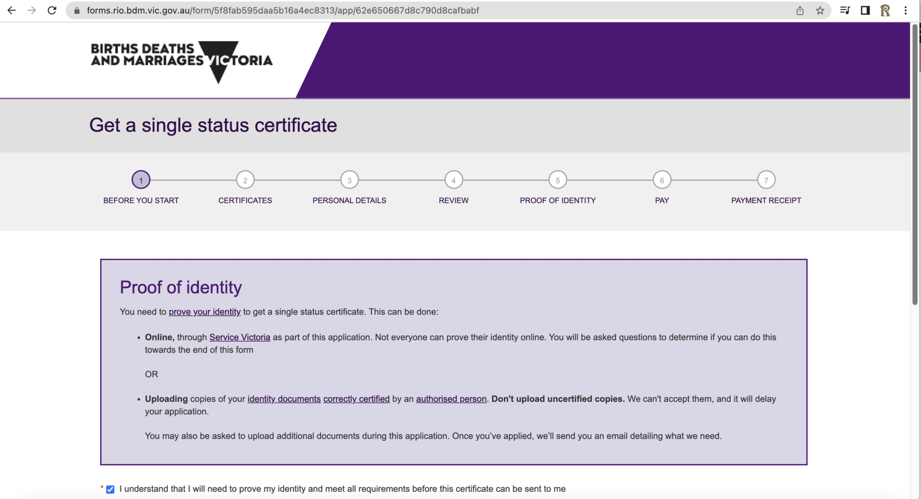
Task: Open the prove your identity link
Action: pos(205,311)
